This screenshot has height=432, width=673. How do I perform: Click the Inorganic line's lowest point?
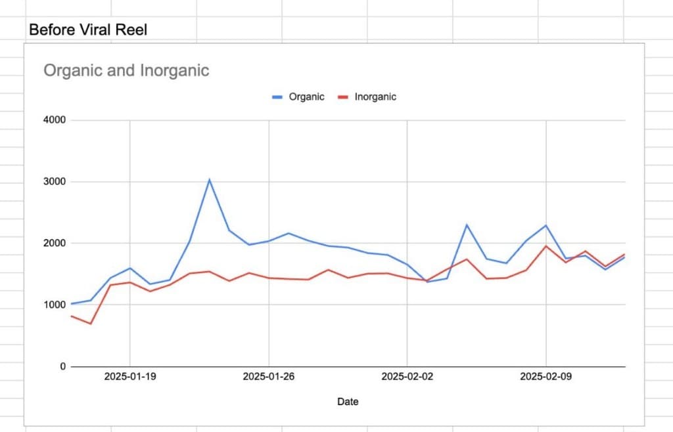pos(90,324)
